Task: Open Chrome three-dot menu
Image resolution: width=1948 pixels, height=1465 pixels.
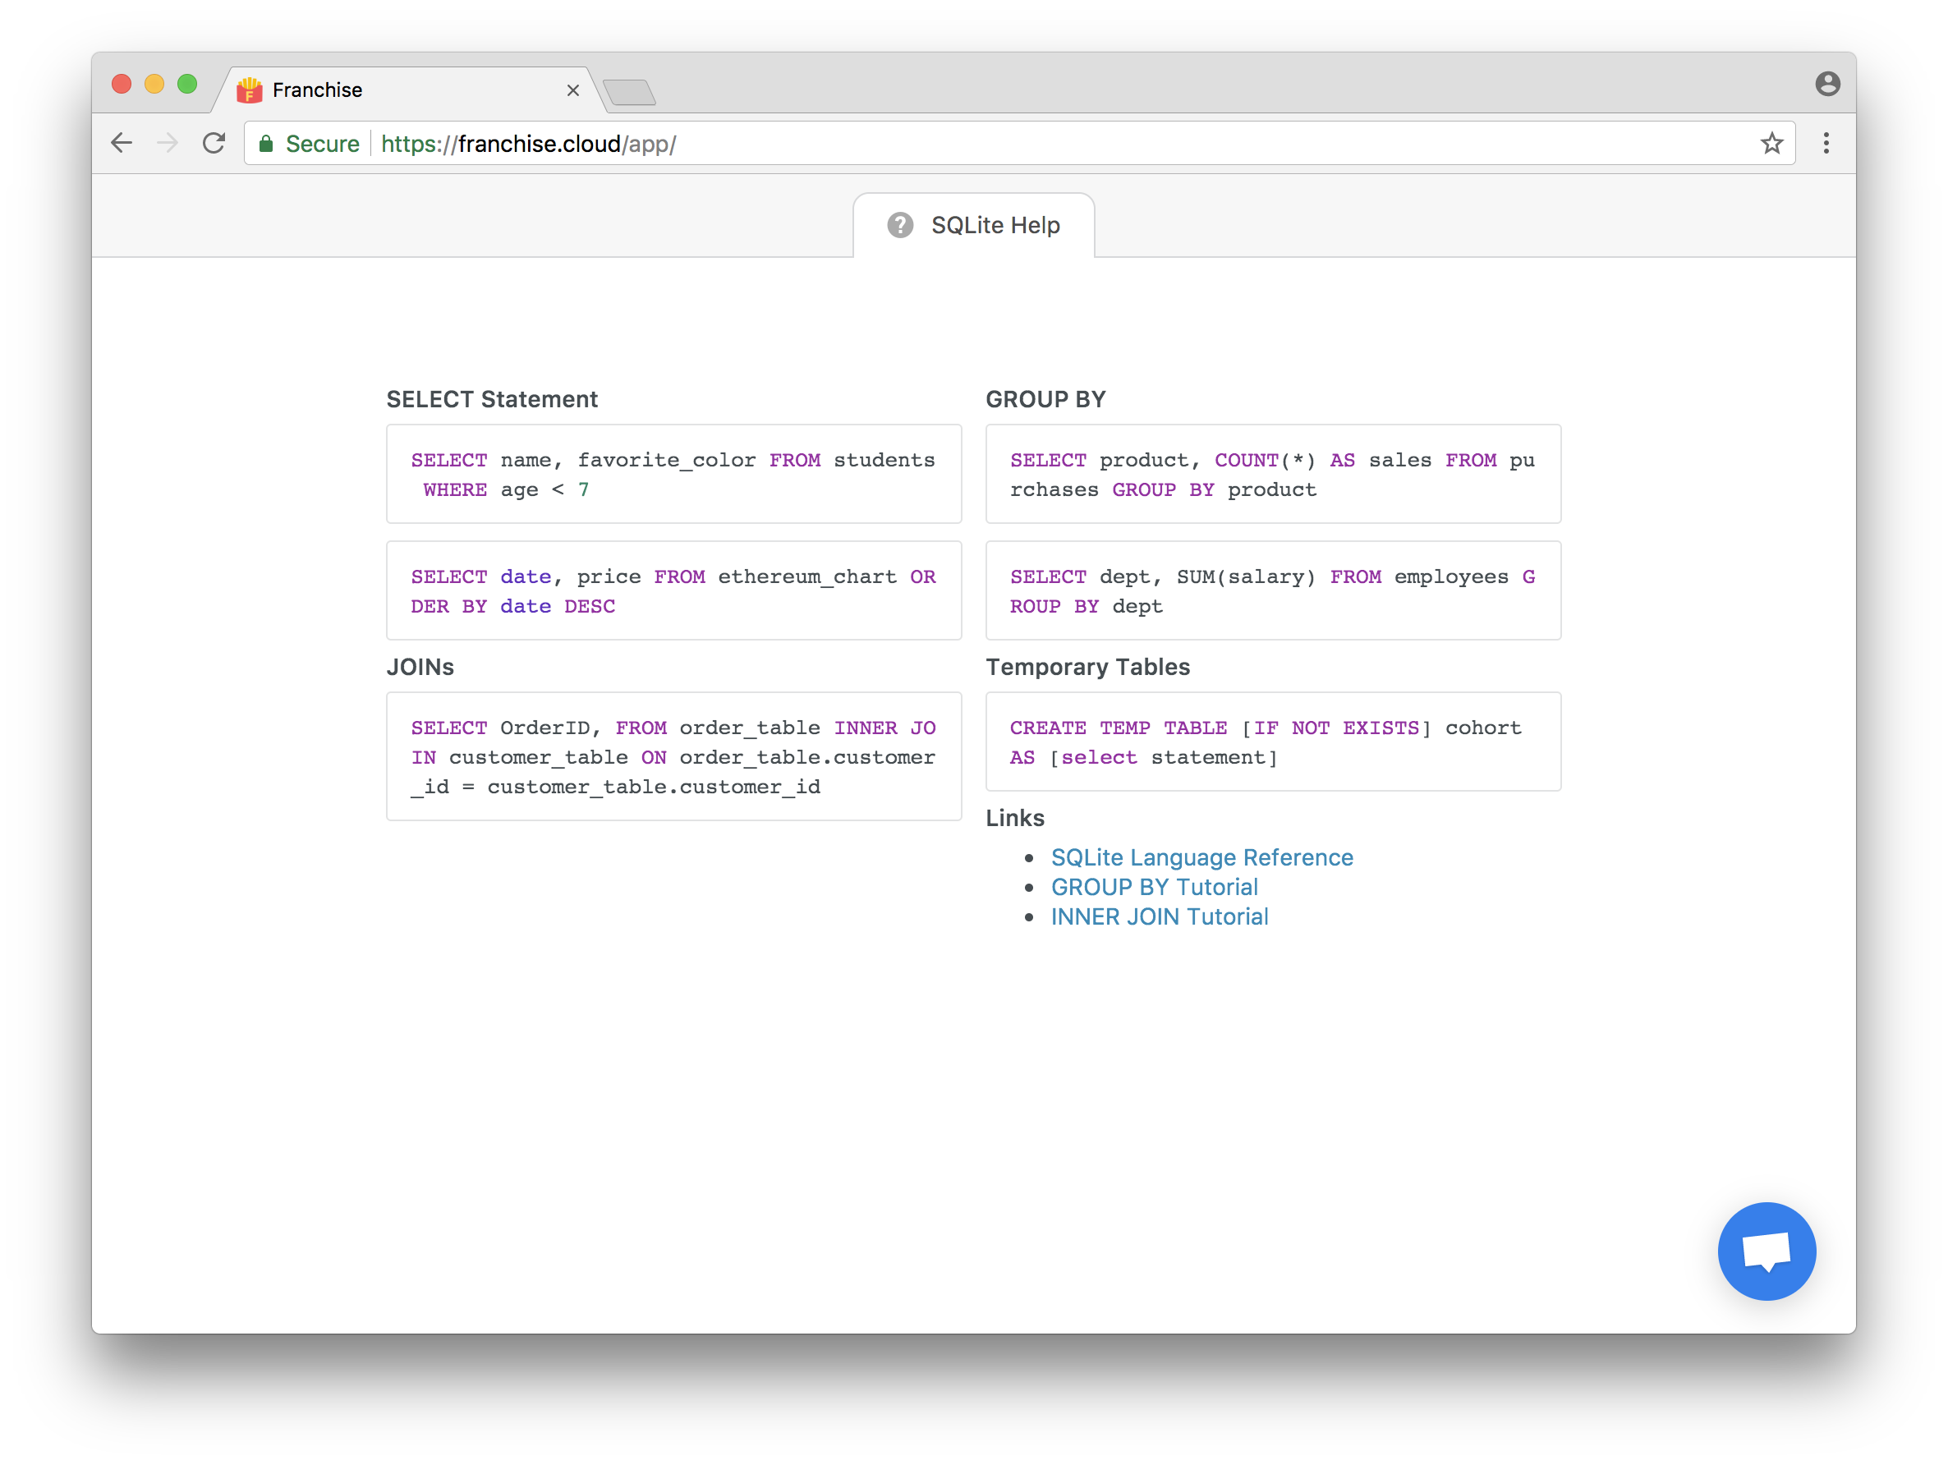Action: [1826, 143]
